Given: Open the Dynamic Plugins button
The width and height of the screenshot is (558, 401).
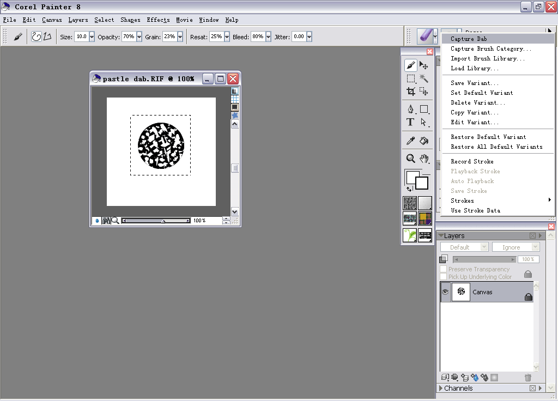Looking at the screenshot, I should click(x=455, y=377).
